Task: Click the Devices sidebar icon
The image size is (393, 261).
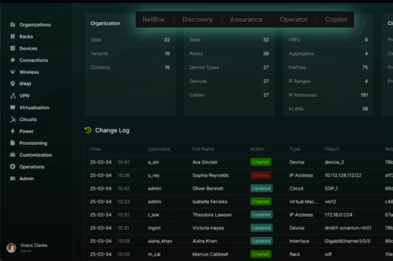Action: pyautogui.click(x=13, y=48)
